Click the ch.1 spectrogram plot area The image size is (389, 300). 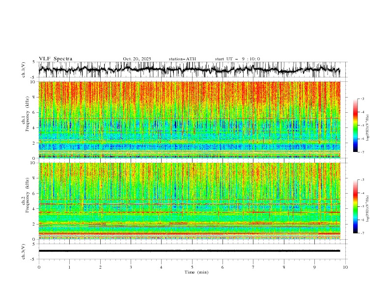pyautogui.click(x=189, y=120)
